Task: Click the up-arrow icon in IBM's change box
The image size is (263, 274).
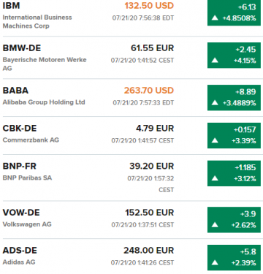Action: (215, 18)
